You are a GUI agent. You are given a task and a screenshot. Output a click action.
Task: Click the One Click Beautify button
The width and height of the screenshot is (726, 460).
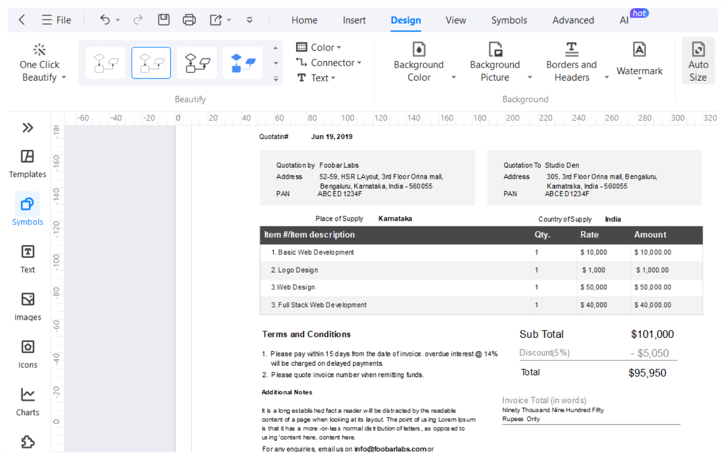(39, 63)
